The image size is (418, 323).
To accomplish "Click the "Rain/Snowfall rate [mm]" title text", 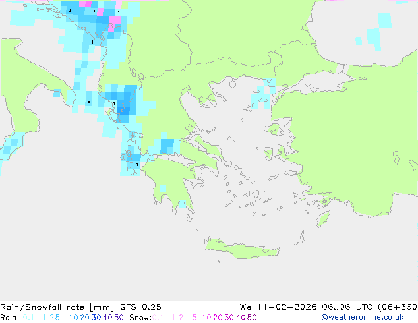I will point(57,307).
